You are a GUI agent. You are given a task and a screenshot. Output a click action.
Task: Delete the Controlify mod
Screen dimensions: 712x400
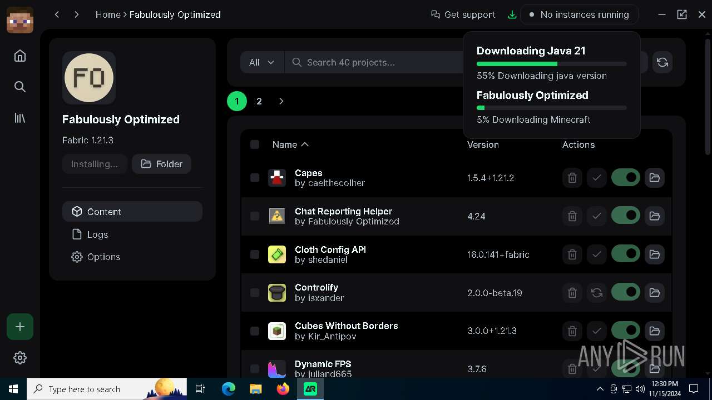572,292
